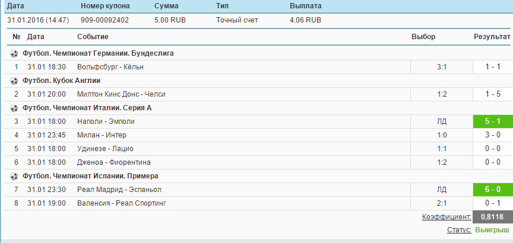Click the 31.01 23:30 time for Реал Мадрид
513x243 pixels.
pyautogui.click(x=46, y=190)
